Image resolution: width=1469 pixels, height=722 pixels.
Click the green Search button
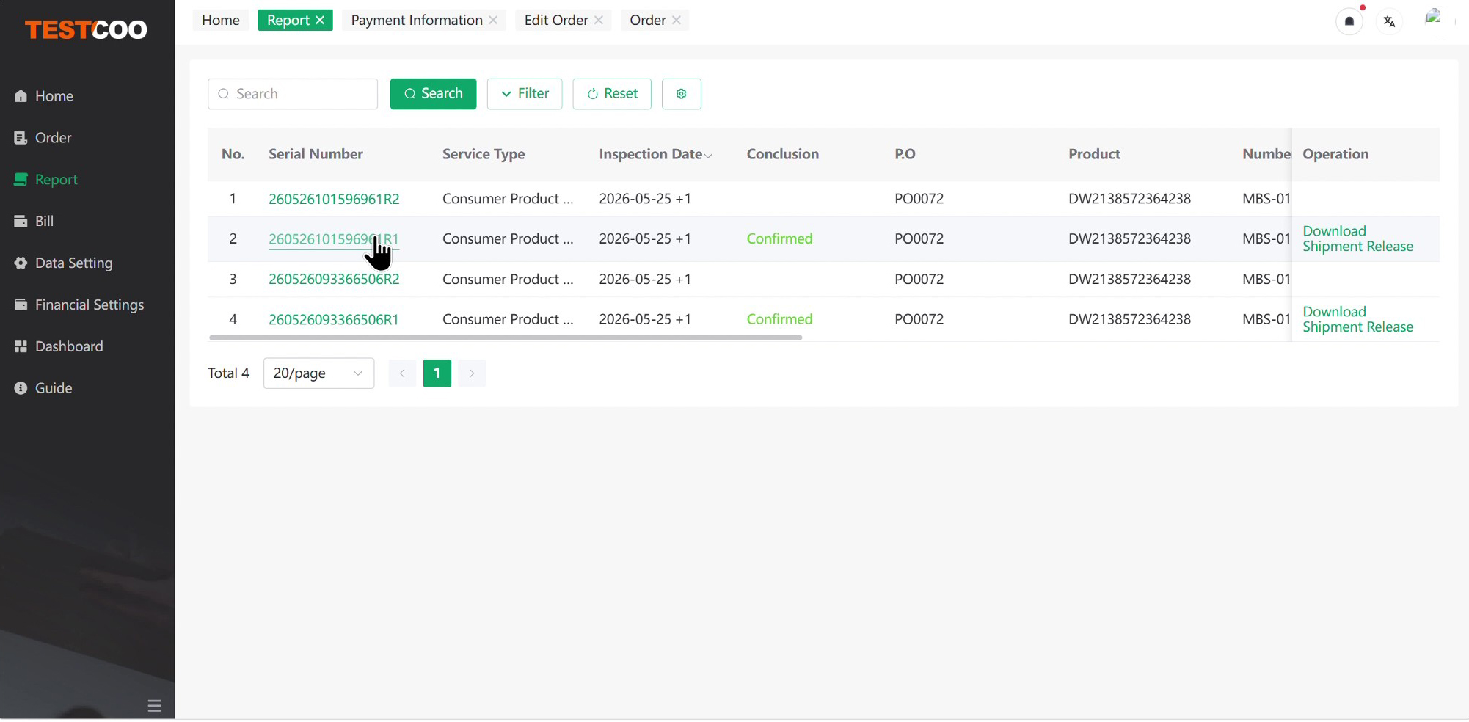433,94
